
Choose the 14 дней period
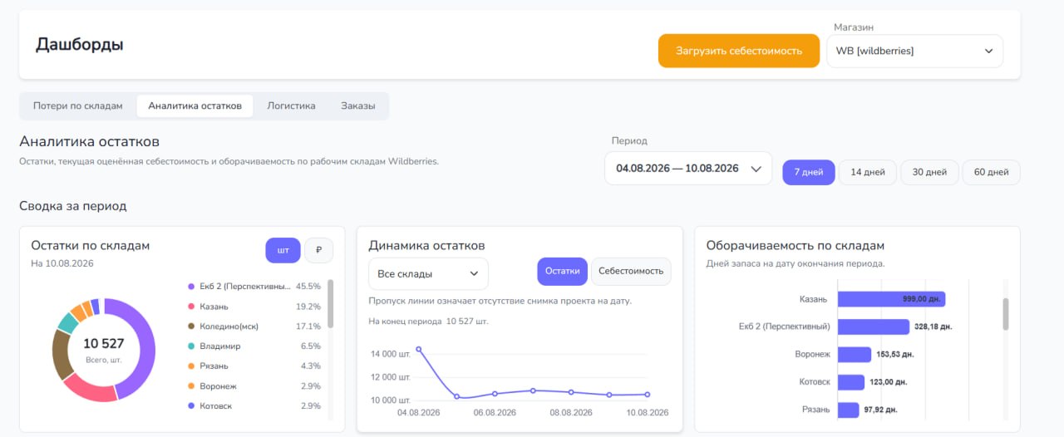tap(868, 172)
